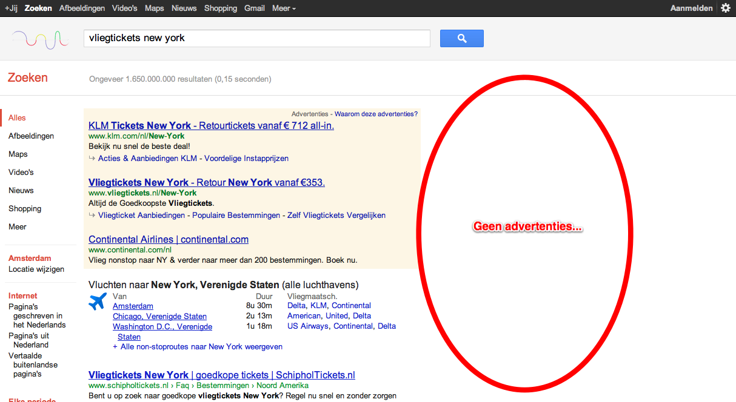Click Locatie wijzigen link

pos(36,269)
